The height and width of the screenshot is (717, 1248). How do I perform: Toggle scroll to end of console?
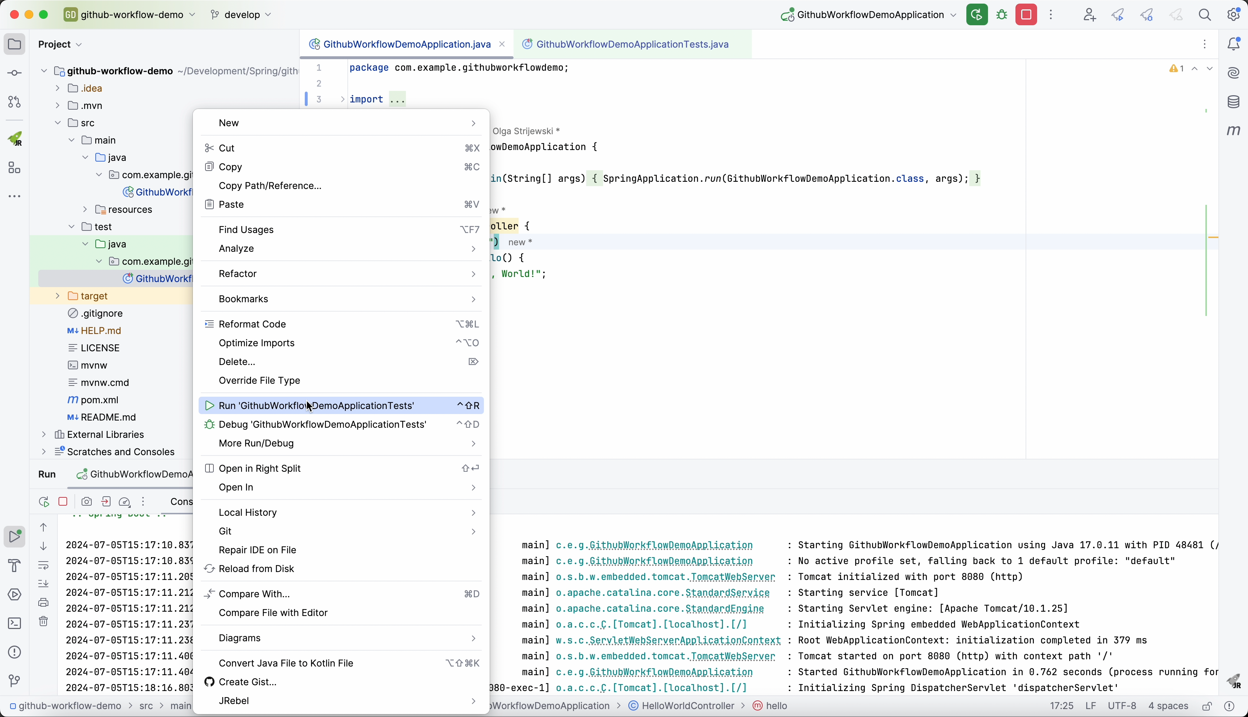click(x=44, y=584)
